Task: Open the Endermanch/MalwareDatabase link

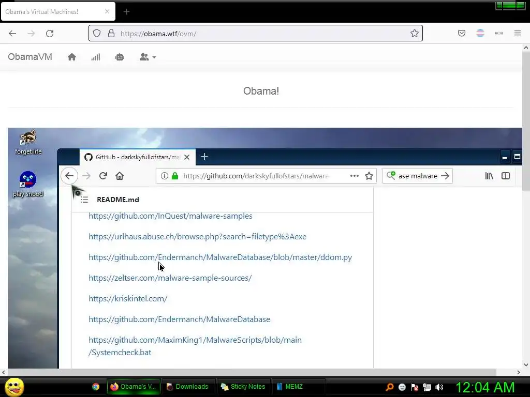Action: (x=180, y=319)
